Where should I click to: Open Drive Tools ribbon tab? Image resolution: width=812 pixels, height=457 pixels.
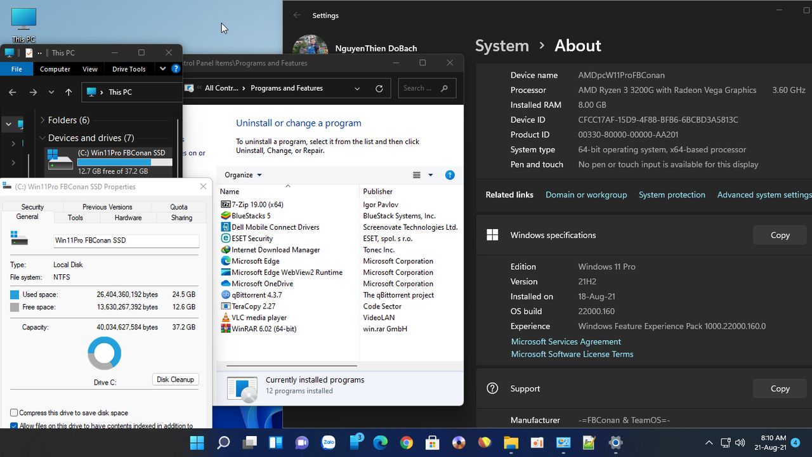[129, 69]
